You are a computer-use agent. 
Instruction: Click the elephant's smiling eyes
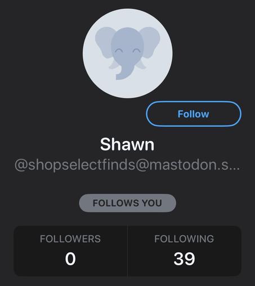pyautogui.click(x=128, y=51)
